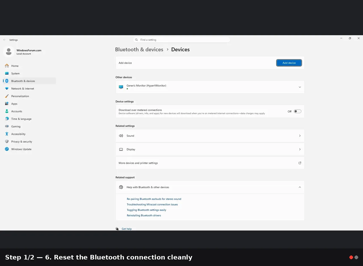Click the Apps icon in sidebar
The image size is (363, 266).
[x=7, y=104]
